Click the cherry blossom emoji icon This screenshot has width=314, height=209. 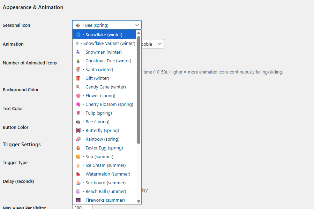pos(78,104)
